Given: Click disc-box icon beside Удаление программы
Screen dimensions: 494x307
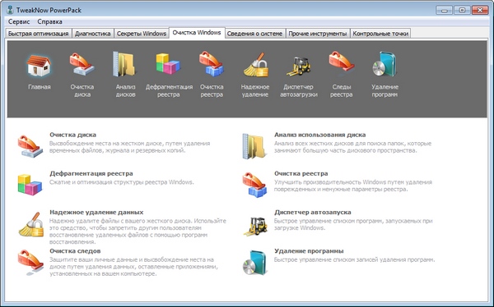Looking at the screenshot, I should click(254, 263).
